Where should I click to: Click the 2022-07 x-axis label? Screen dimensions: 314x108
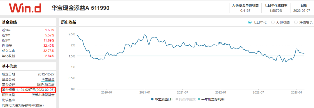258,93
